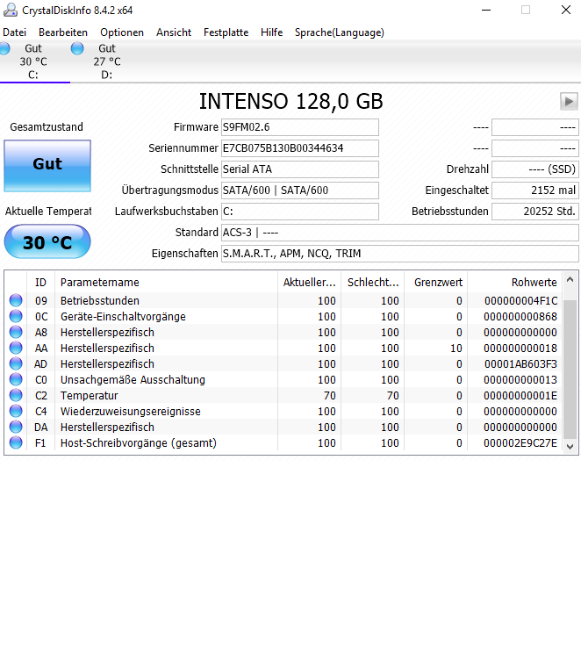Click Grenzwert value 10 in row AA
The height and width of the screenshot is (654, 581).
click(456, 348)
